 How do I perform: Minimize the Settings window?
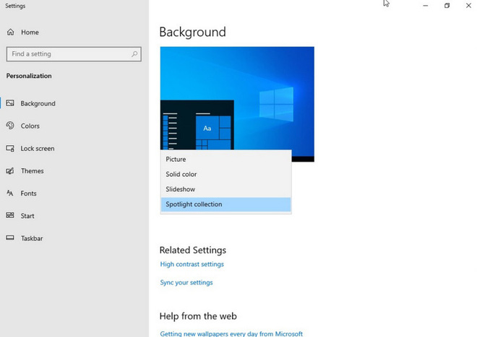424,6
